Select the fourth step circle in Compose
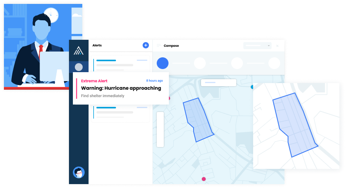Viewport: 346px width, 188px height. [274, 63]
